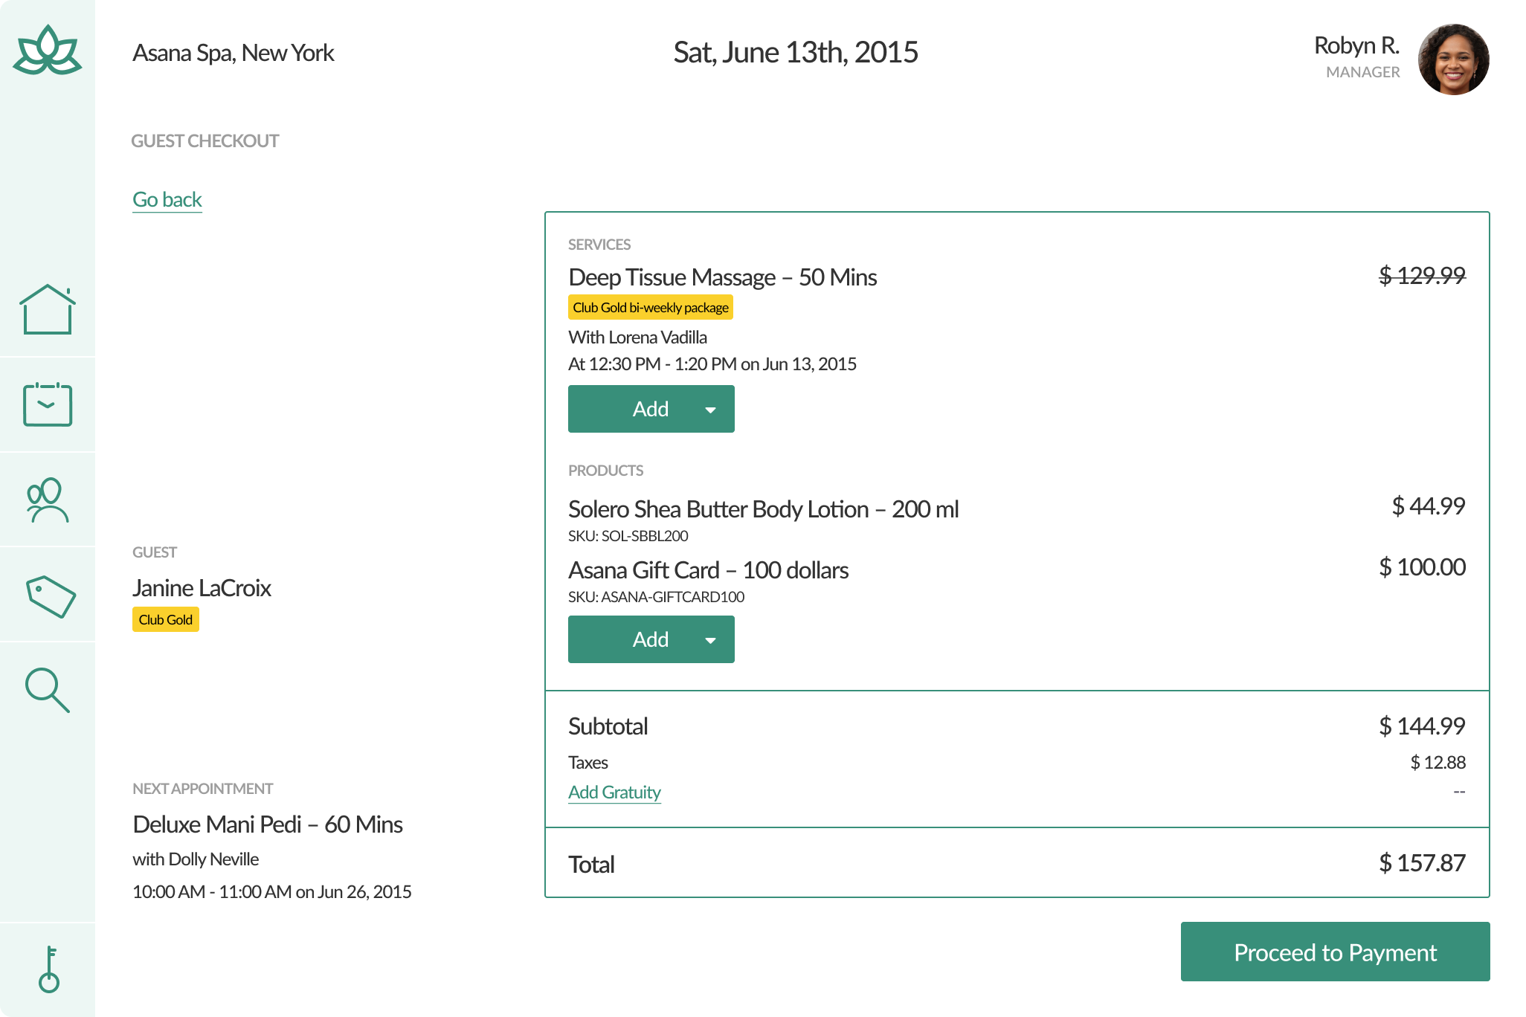This screenshot has width=1526, height=1017.
Task: Click the magnifying glass search icon
Action: click(x=48, y=690)
